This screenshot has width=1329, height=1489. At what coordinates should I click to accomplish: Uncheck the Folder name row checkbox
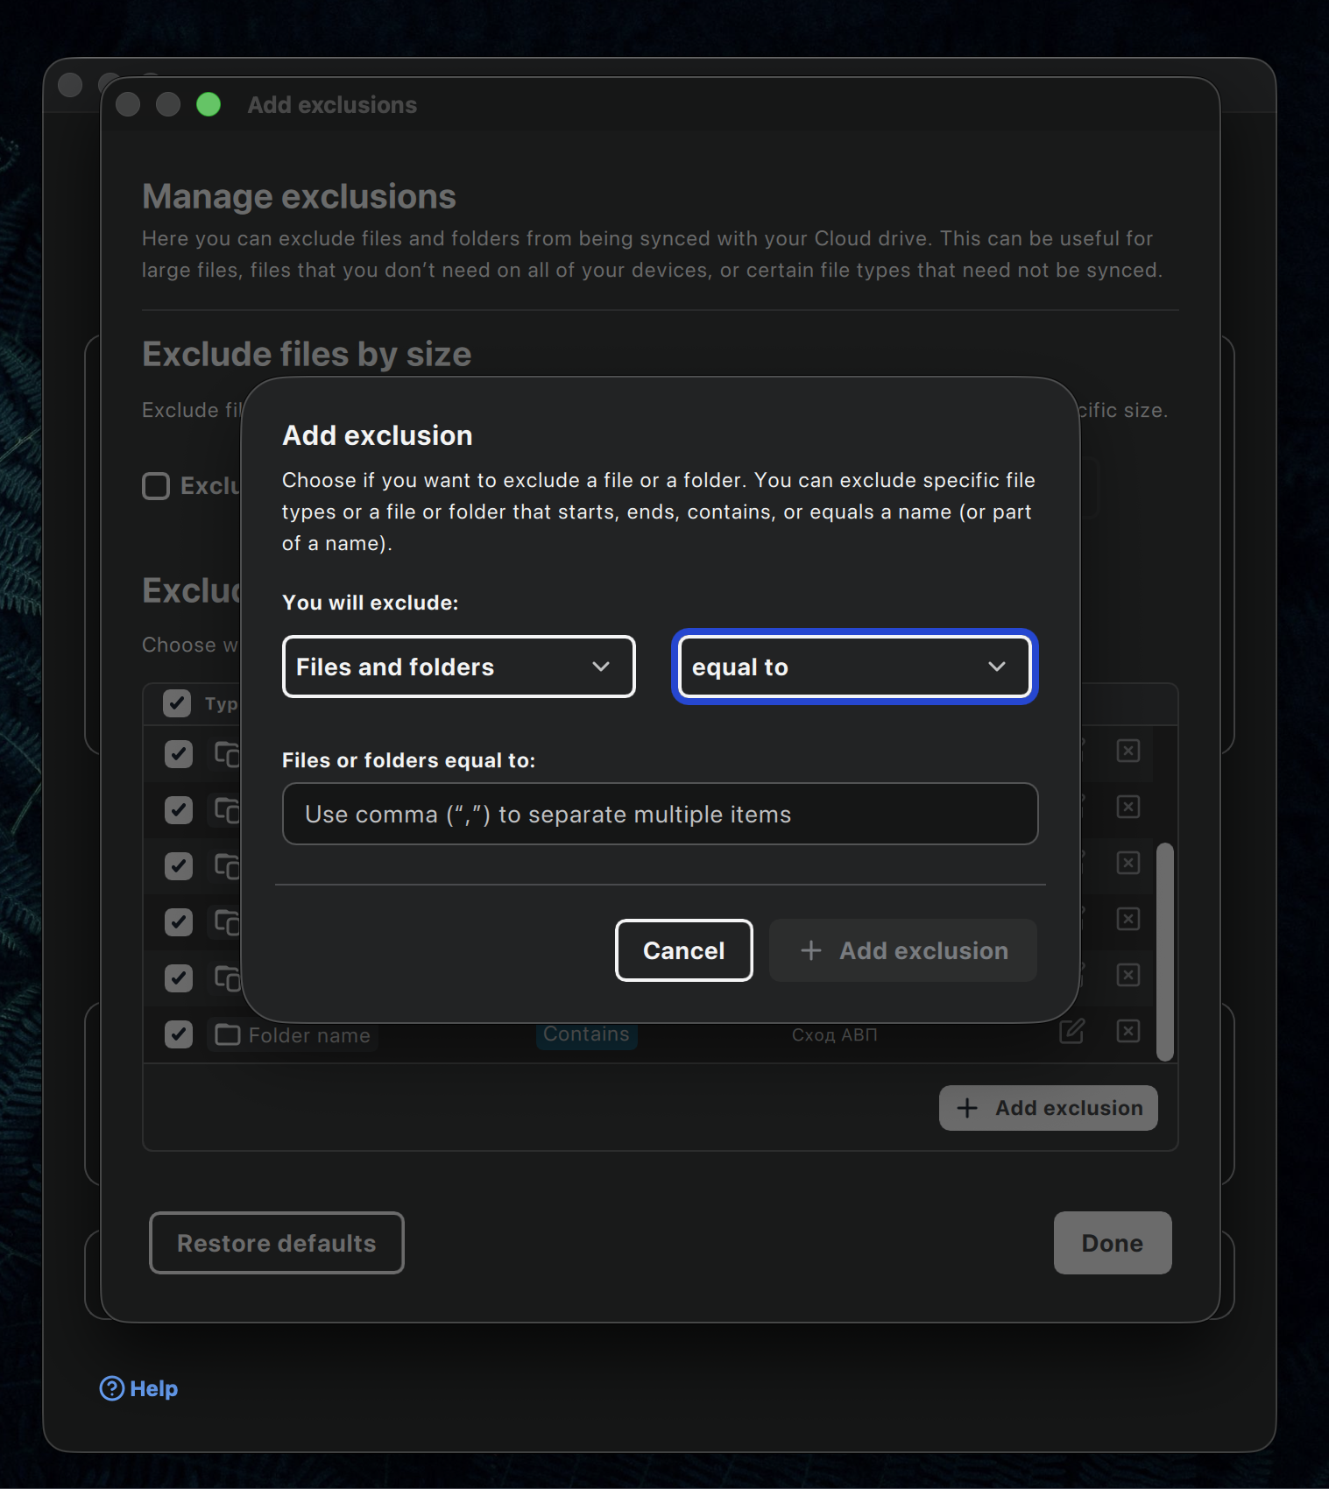pyautogui.click(x=179, y=1034)
